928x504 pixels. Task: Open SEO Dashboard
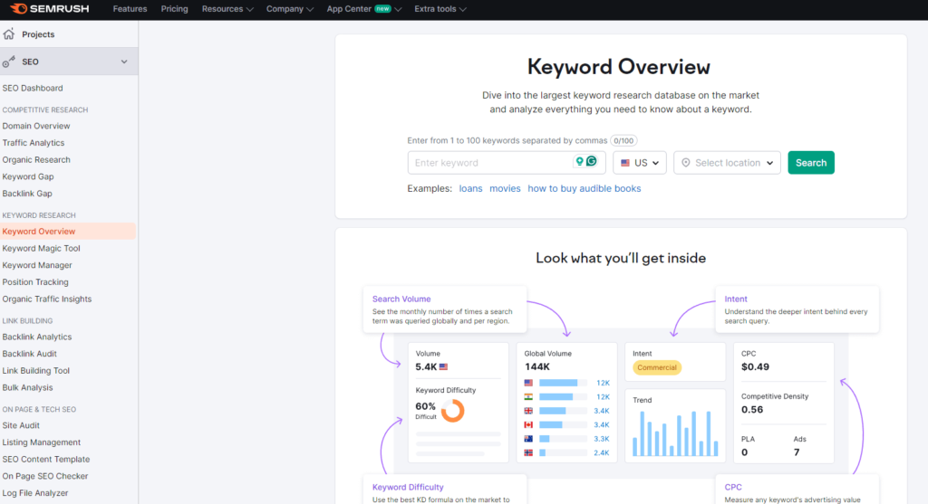33,88
